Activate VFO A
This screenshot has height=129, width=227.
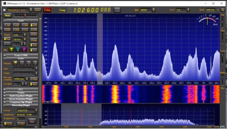(x=11, y=50)
